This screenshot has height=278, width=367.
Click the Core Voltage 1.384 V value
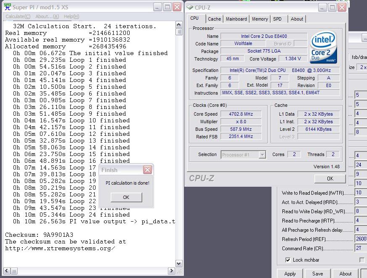click(x=293, y=59)
